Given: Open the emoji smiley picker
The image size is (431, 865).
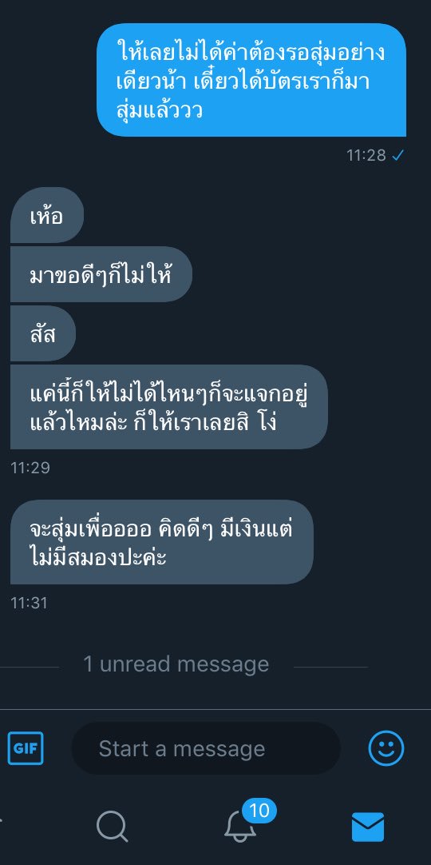Looking at the screenshot, I should click(x=386, y=748).
